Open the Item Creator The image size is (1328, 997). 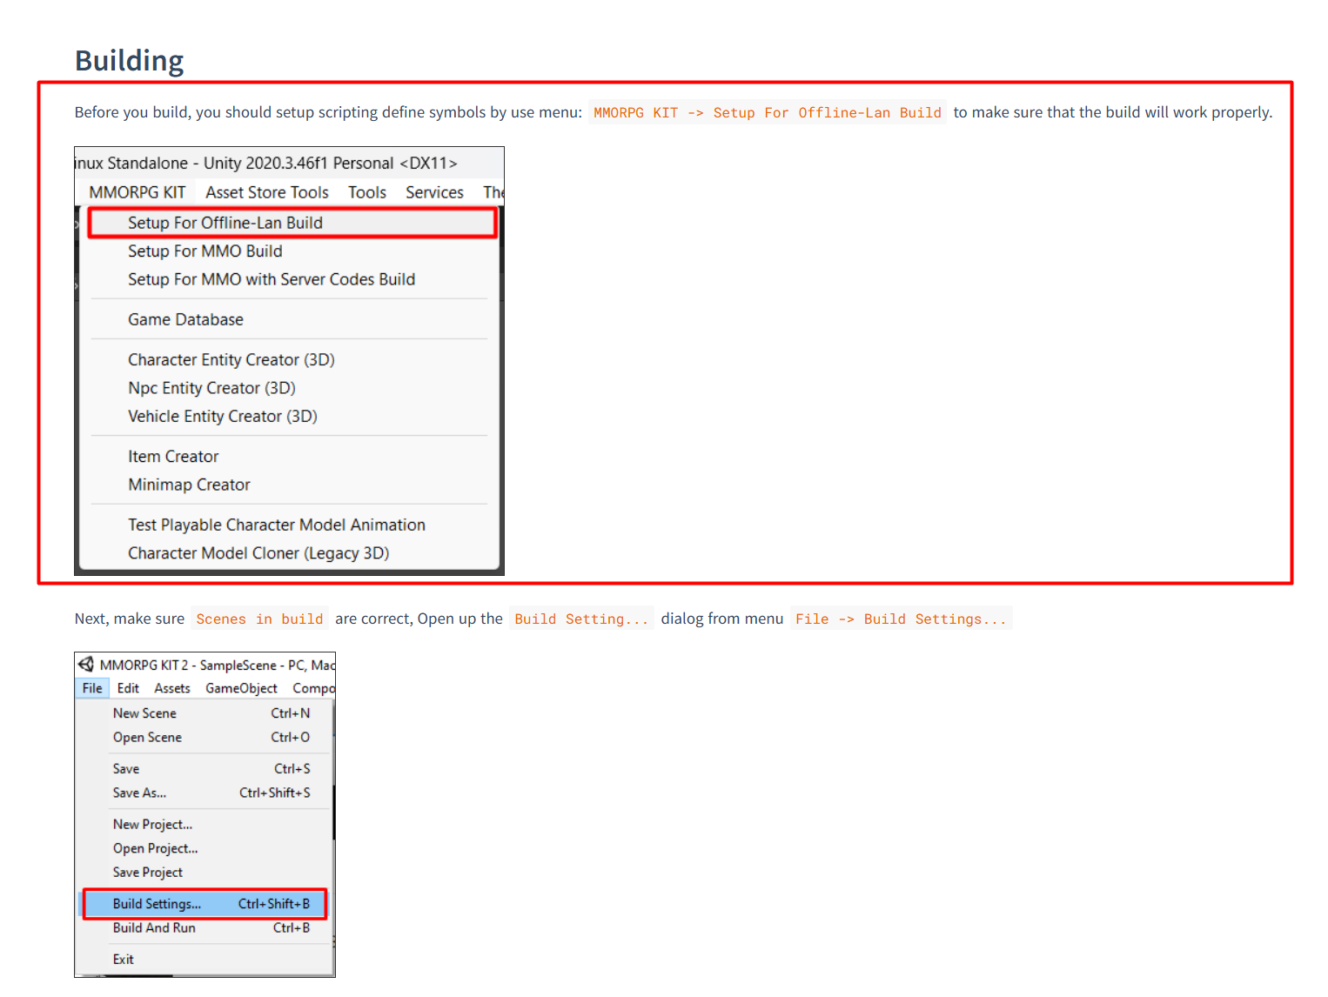[173, 456]
